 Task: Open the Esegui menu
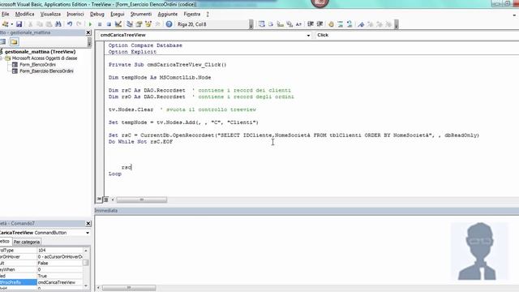pos(117,15)
